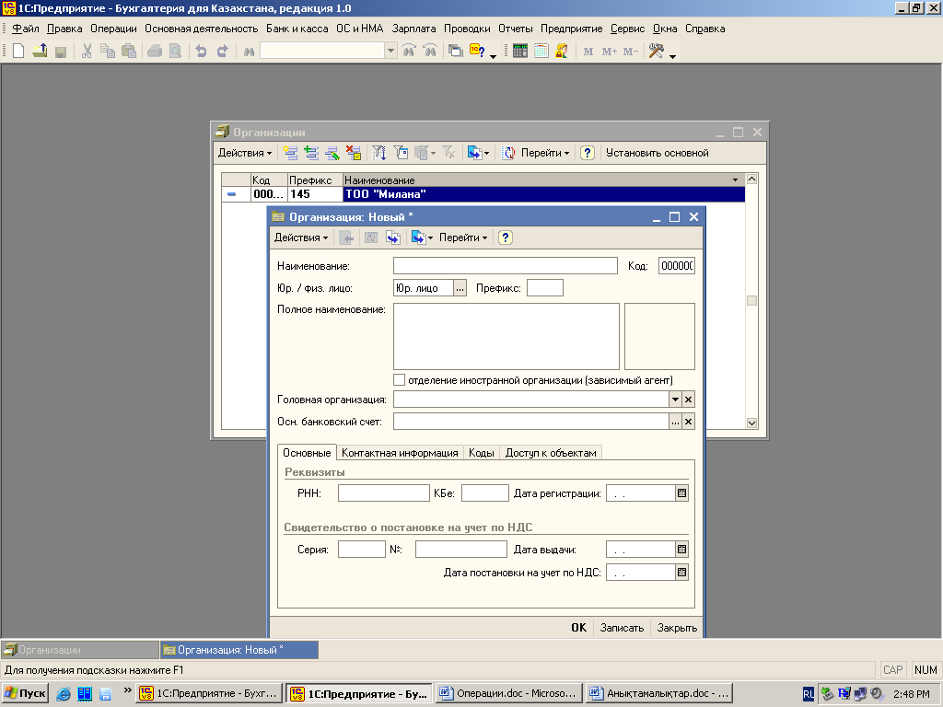The width and height of the screenshot is (943, 707).
Task: Expand the Головная организация dropdown arrow
Action: point(675,400)
